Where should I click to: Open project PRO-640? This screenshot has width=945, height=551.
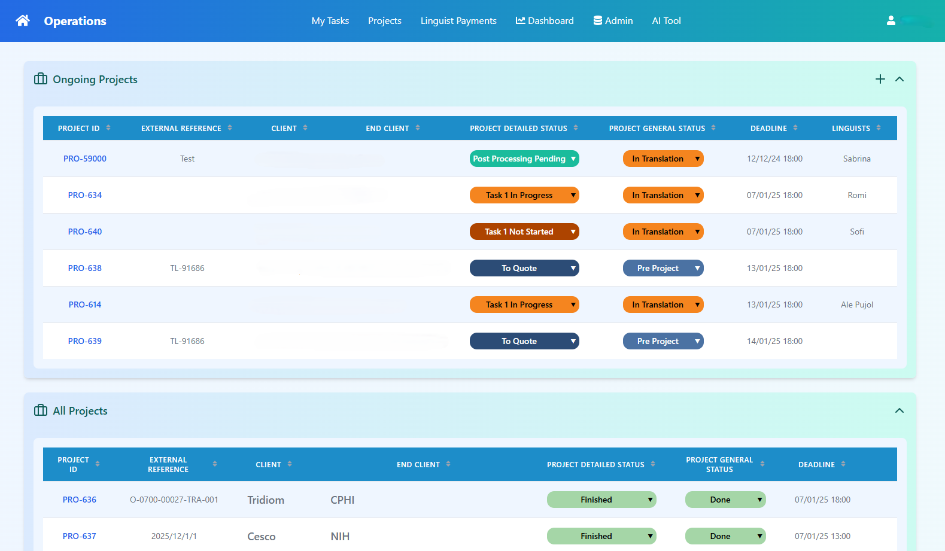pyautogui.click(x=85, y=232)
